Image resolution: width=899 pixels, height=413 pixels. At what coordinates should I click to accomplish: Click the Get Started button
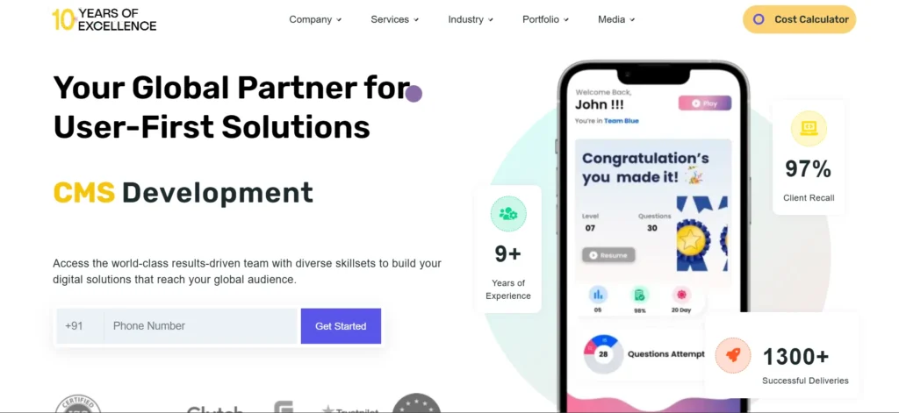[341, 326]
